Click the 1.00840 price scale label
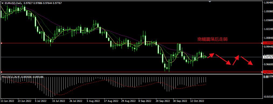 [x=268, y=38]
